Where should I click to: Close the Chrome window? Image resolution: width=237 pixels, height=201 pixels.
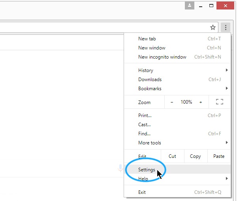[225, 6]
